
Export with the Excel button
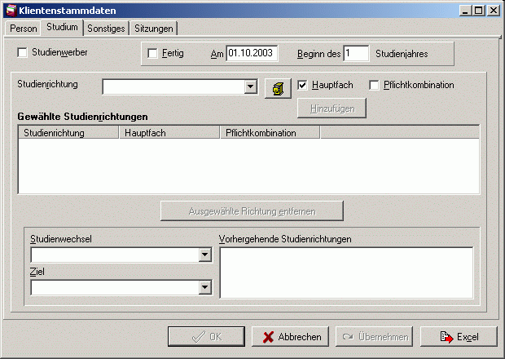(x=459, y=337)
